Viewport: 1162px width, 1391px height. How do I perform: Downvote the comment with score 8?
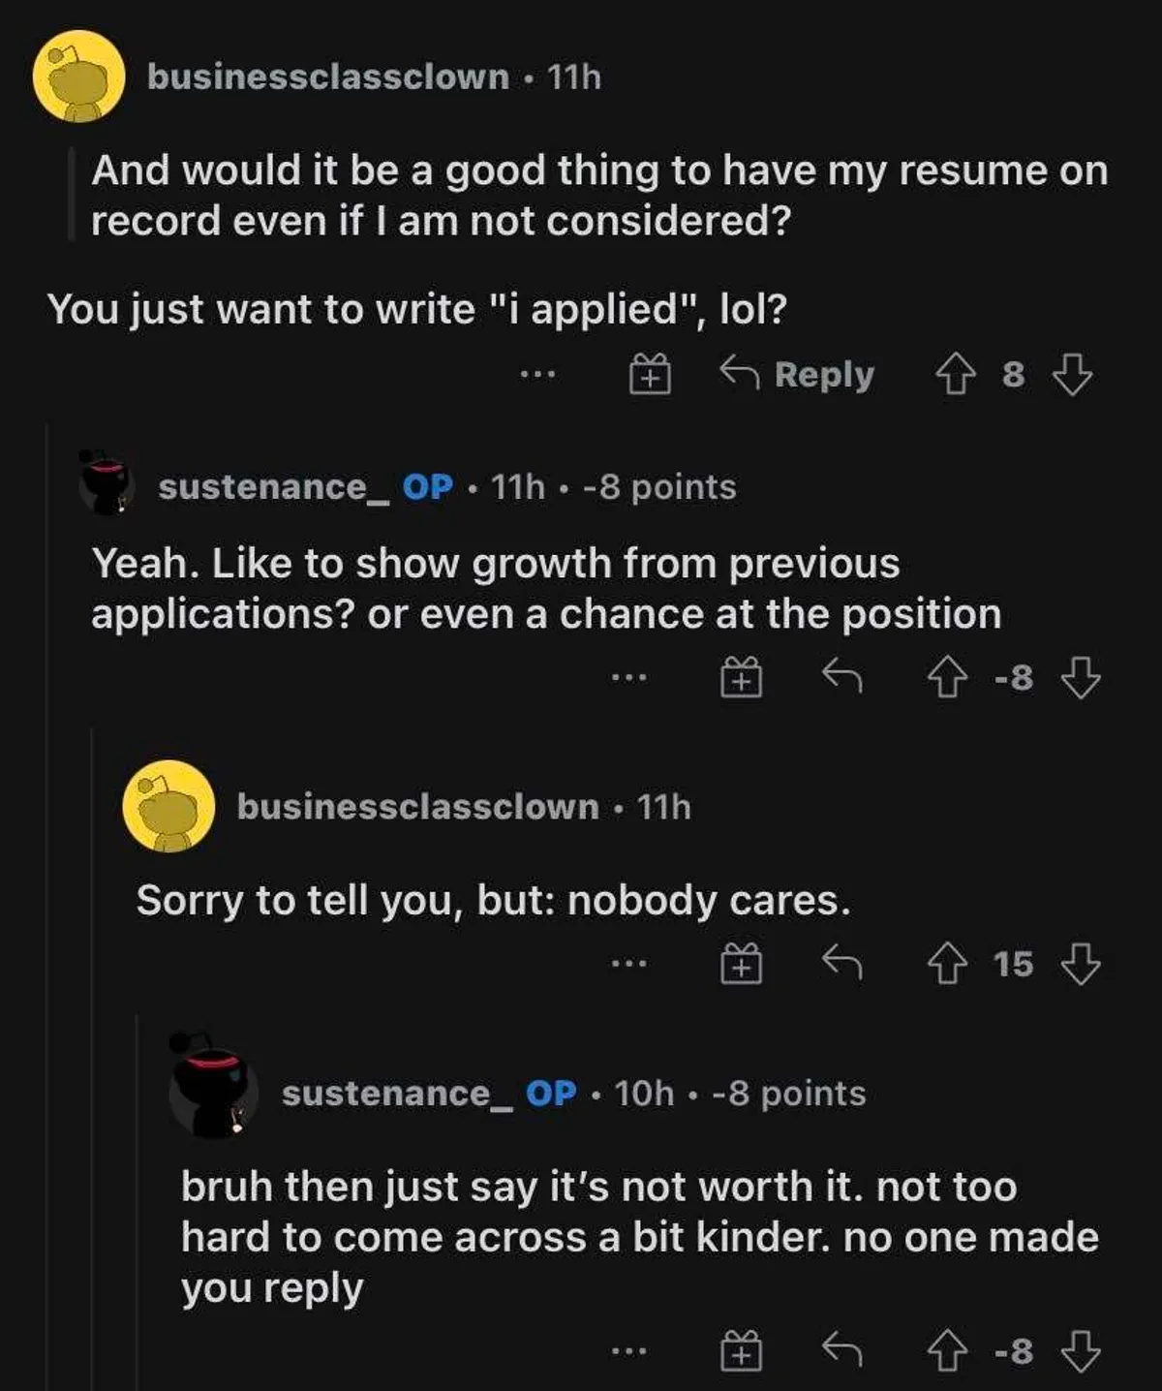[x=1072, y=374]
